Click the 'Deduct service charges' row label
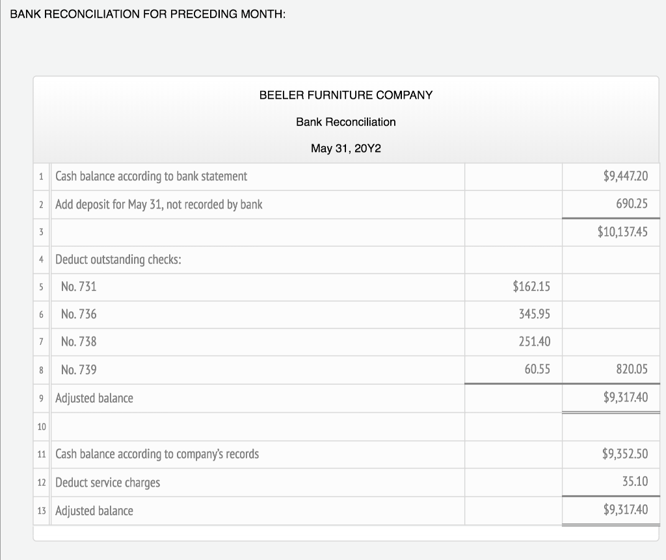This screenshot has width=666, height=560. point(107,482)
